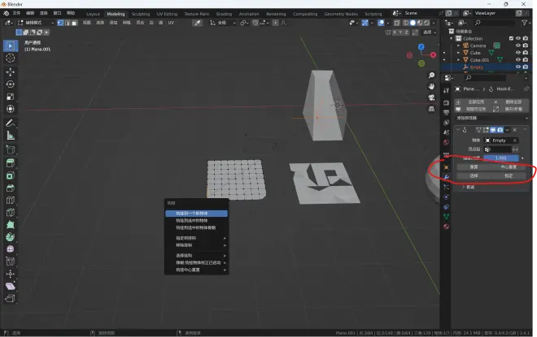Open the remove hook submenu
This screenshot has width=537, height=337.
click(197, 245)
